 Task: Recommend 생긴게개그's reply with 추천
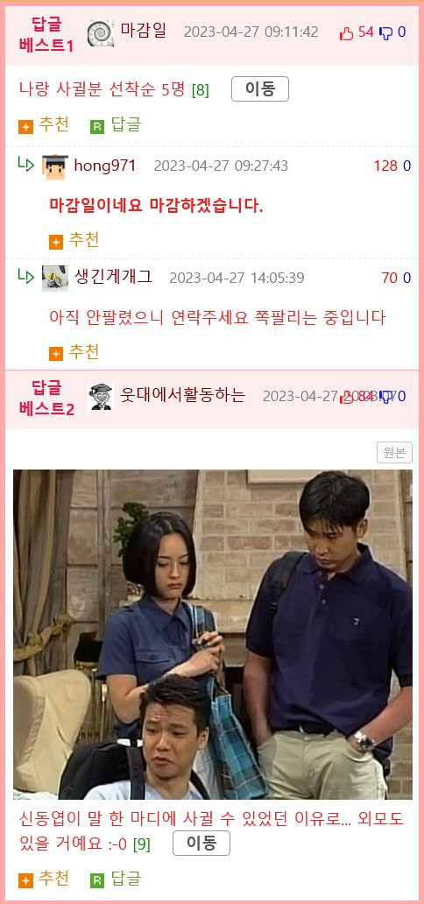coord(74,352)
